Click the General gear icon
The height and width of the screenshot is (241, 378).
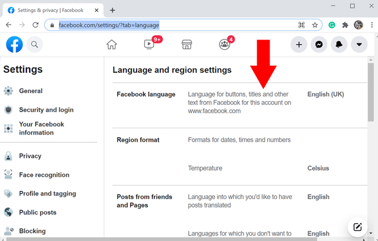(x=8, y=91)
